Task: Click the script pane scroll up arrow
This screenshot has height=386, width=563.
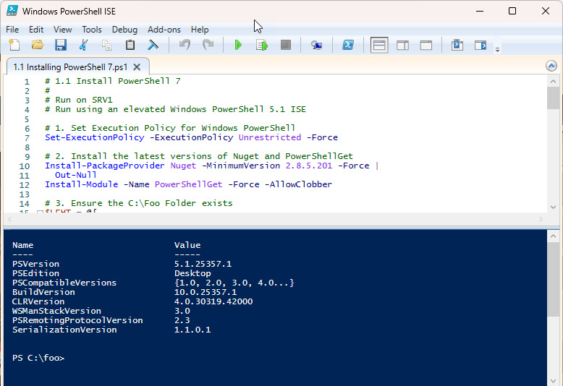Action: 553,82
